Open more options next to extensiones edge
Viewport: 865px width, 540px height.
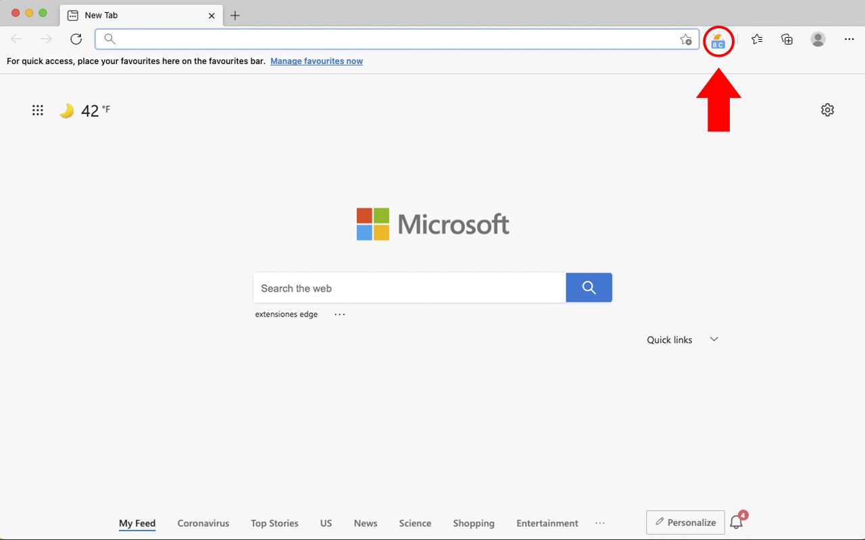tap(339, 314)
